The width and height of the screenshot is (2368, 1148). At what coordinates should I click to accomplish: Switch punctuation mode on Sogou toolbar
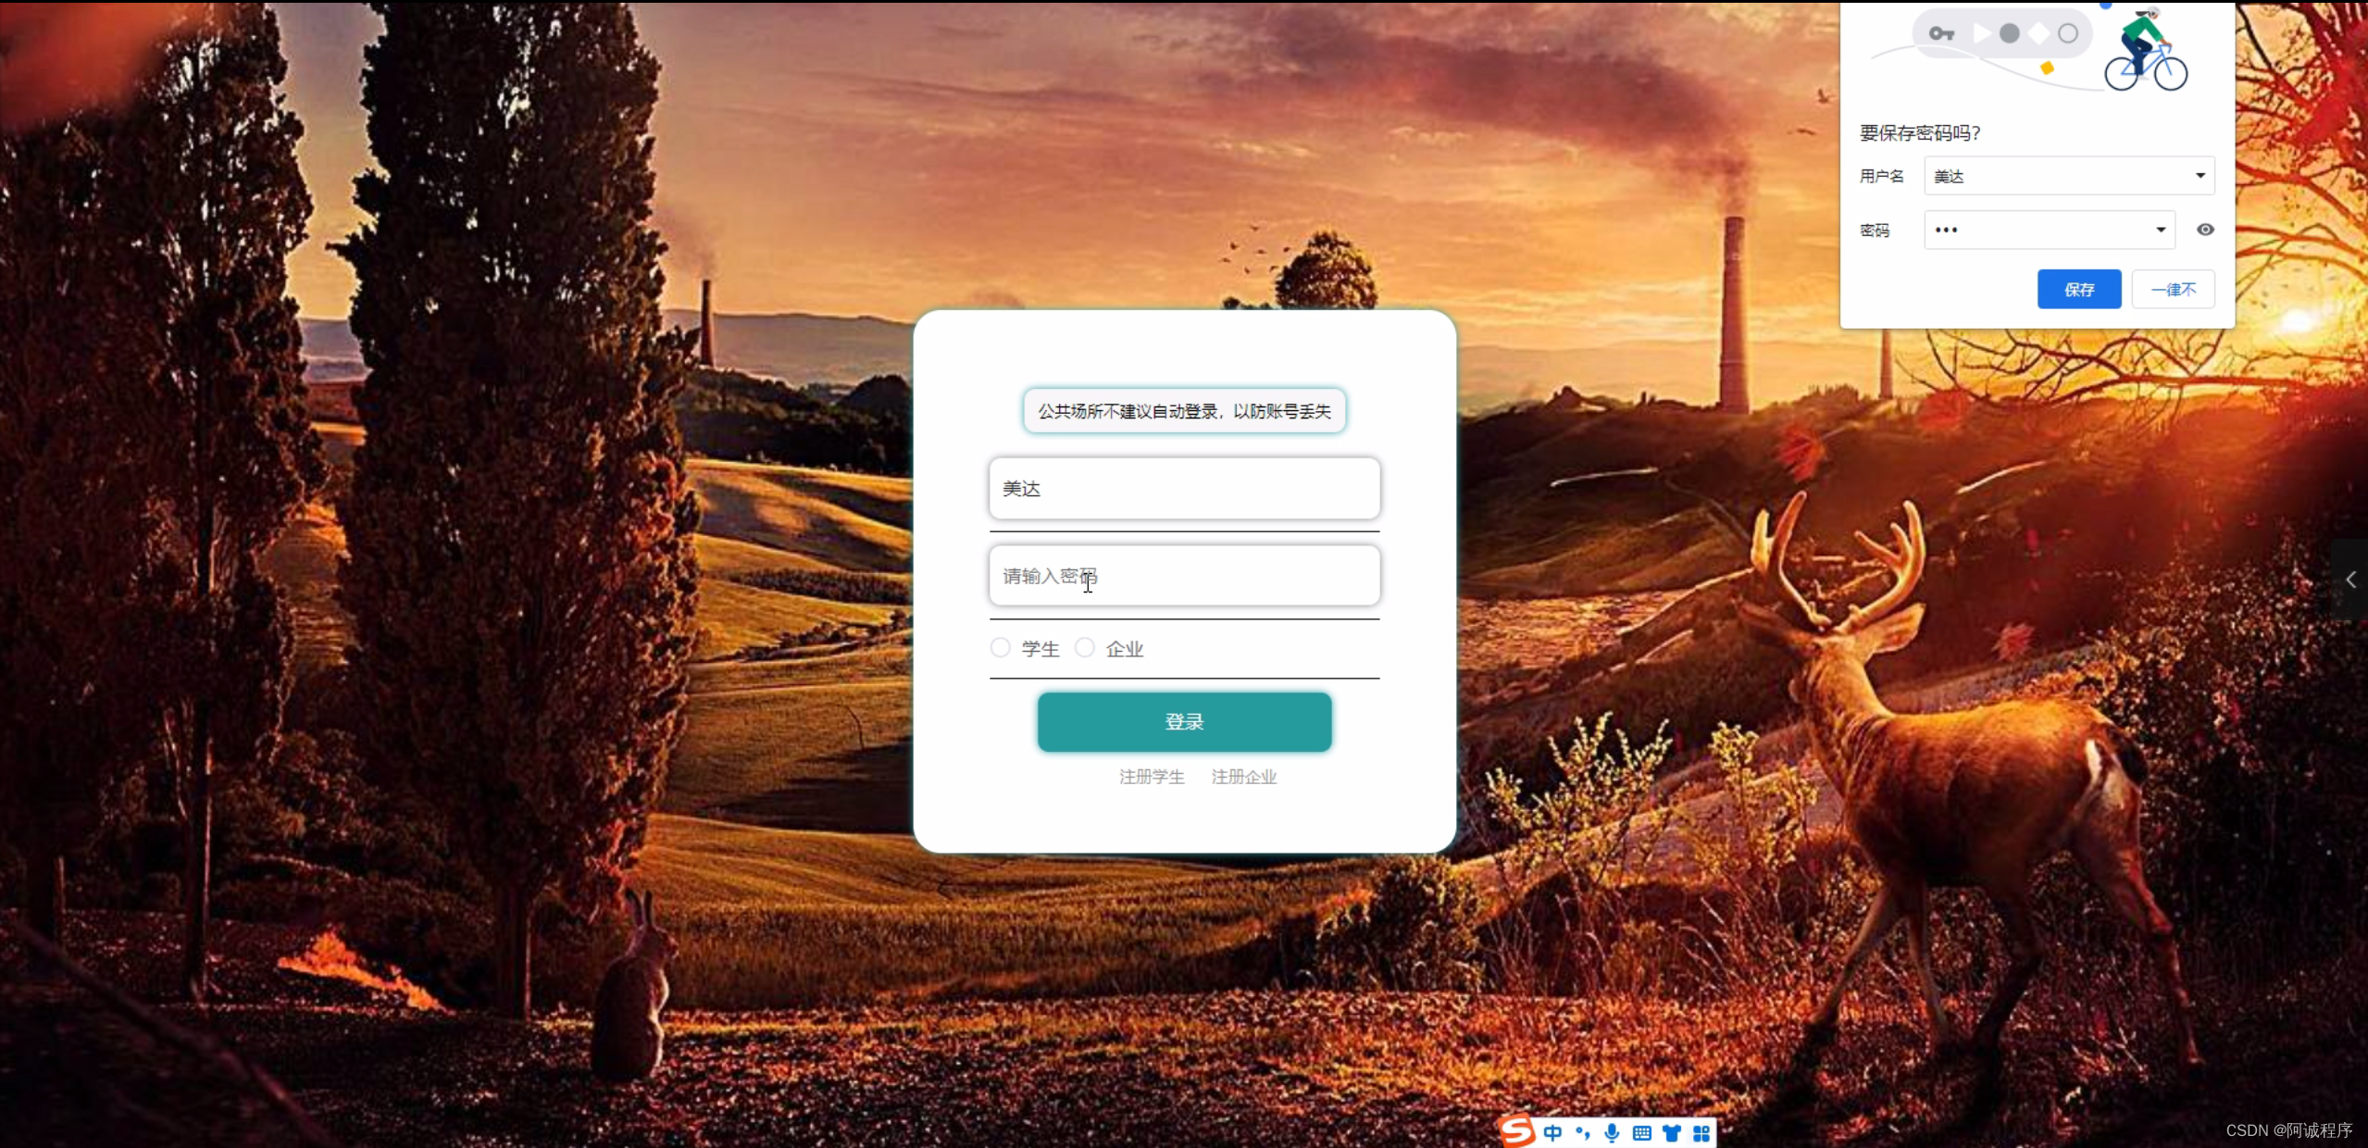(x=1582, y=1132)
